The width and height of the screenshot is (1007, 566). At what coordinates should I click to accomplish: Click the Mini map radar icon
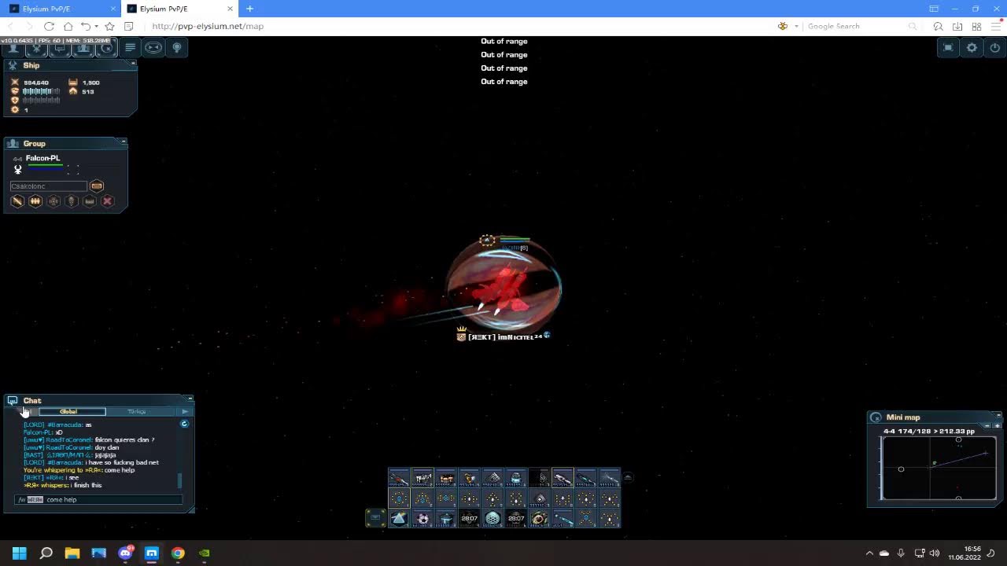tap(876, 417)
